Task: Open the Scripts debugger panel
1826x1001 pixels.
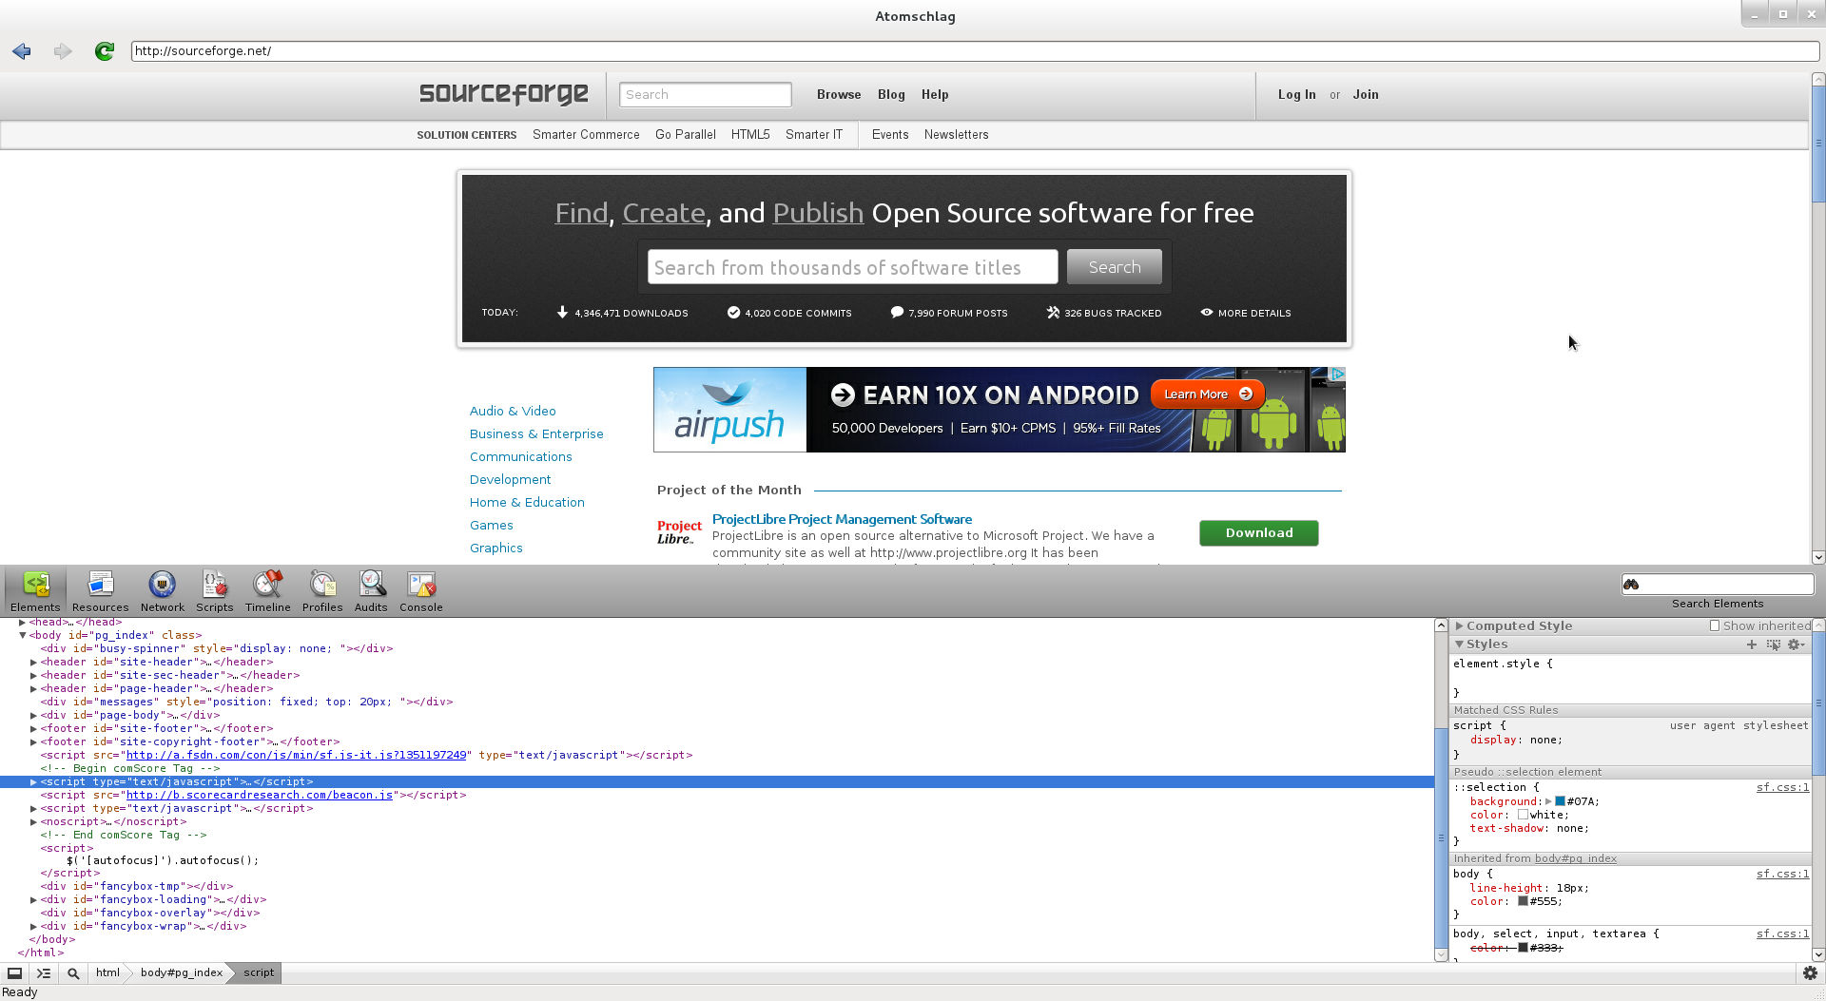Action: click(x=214, y=589)
